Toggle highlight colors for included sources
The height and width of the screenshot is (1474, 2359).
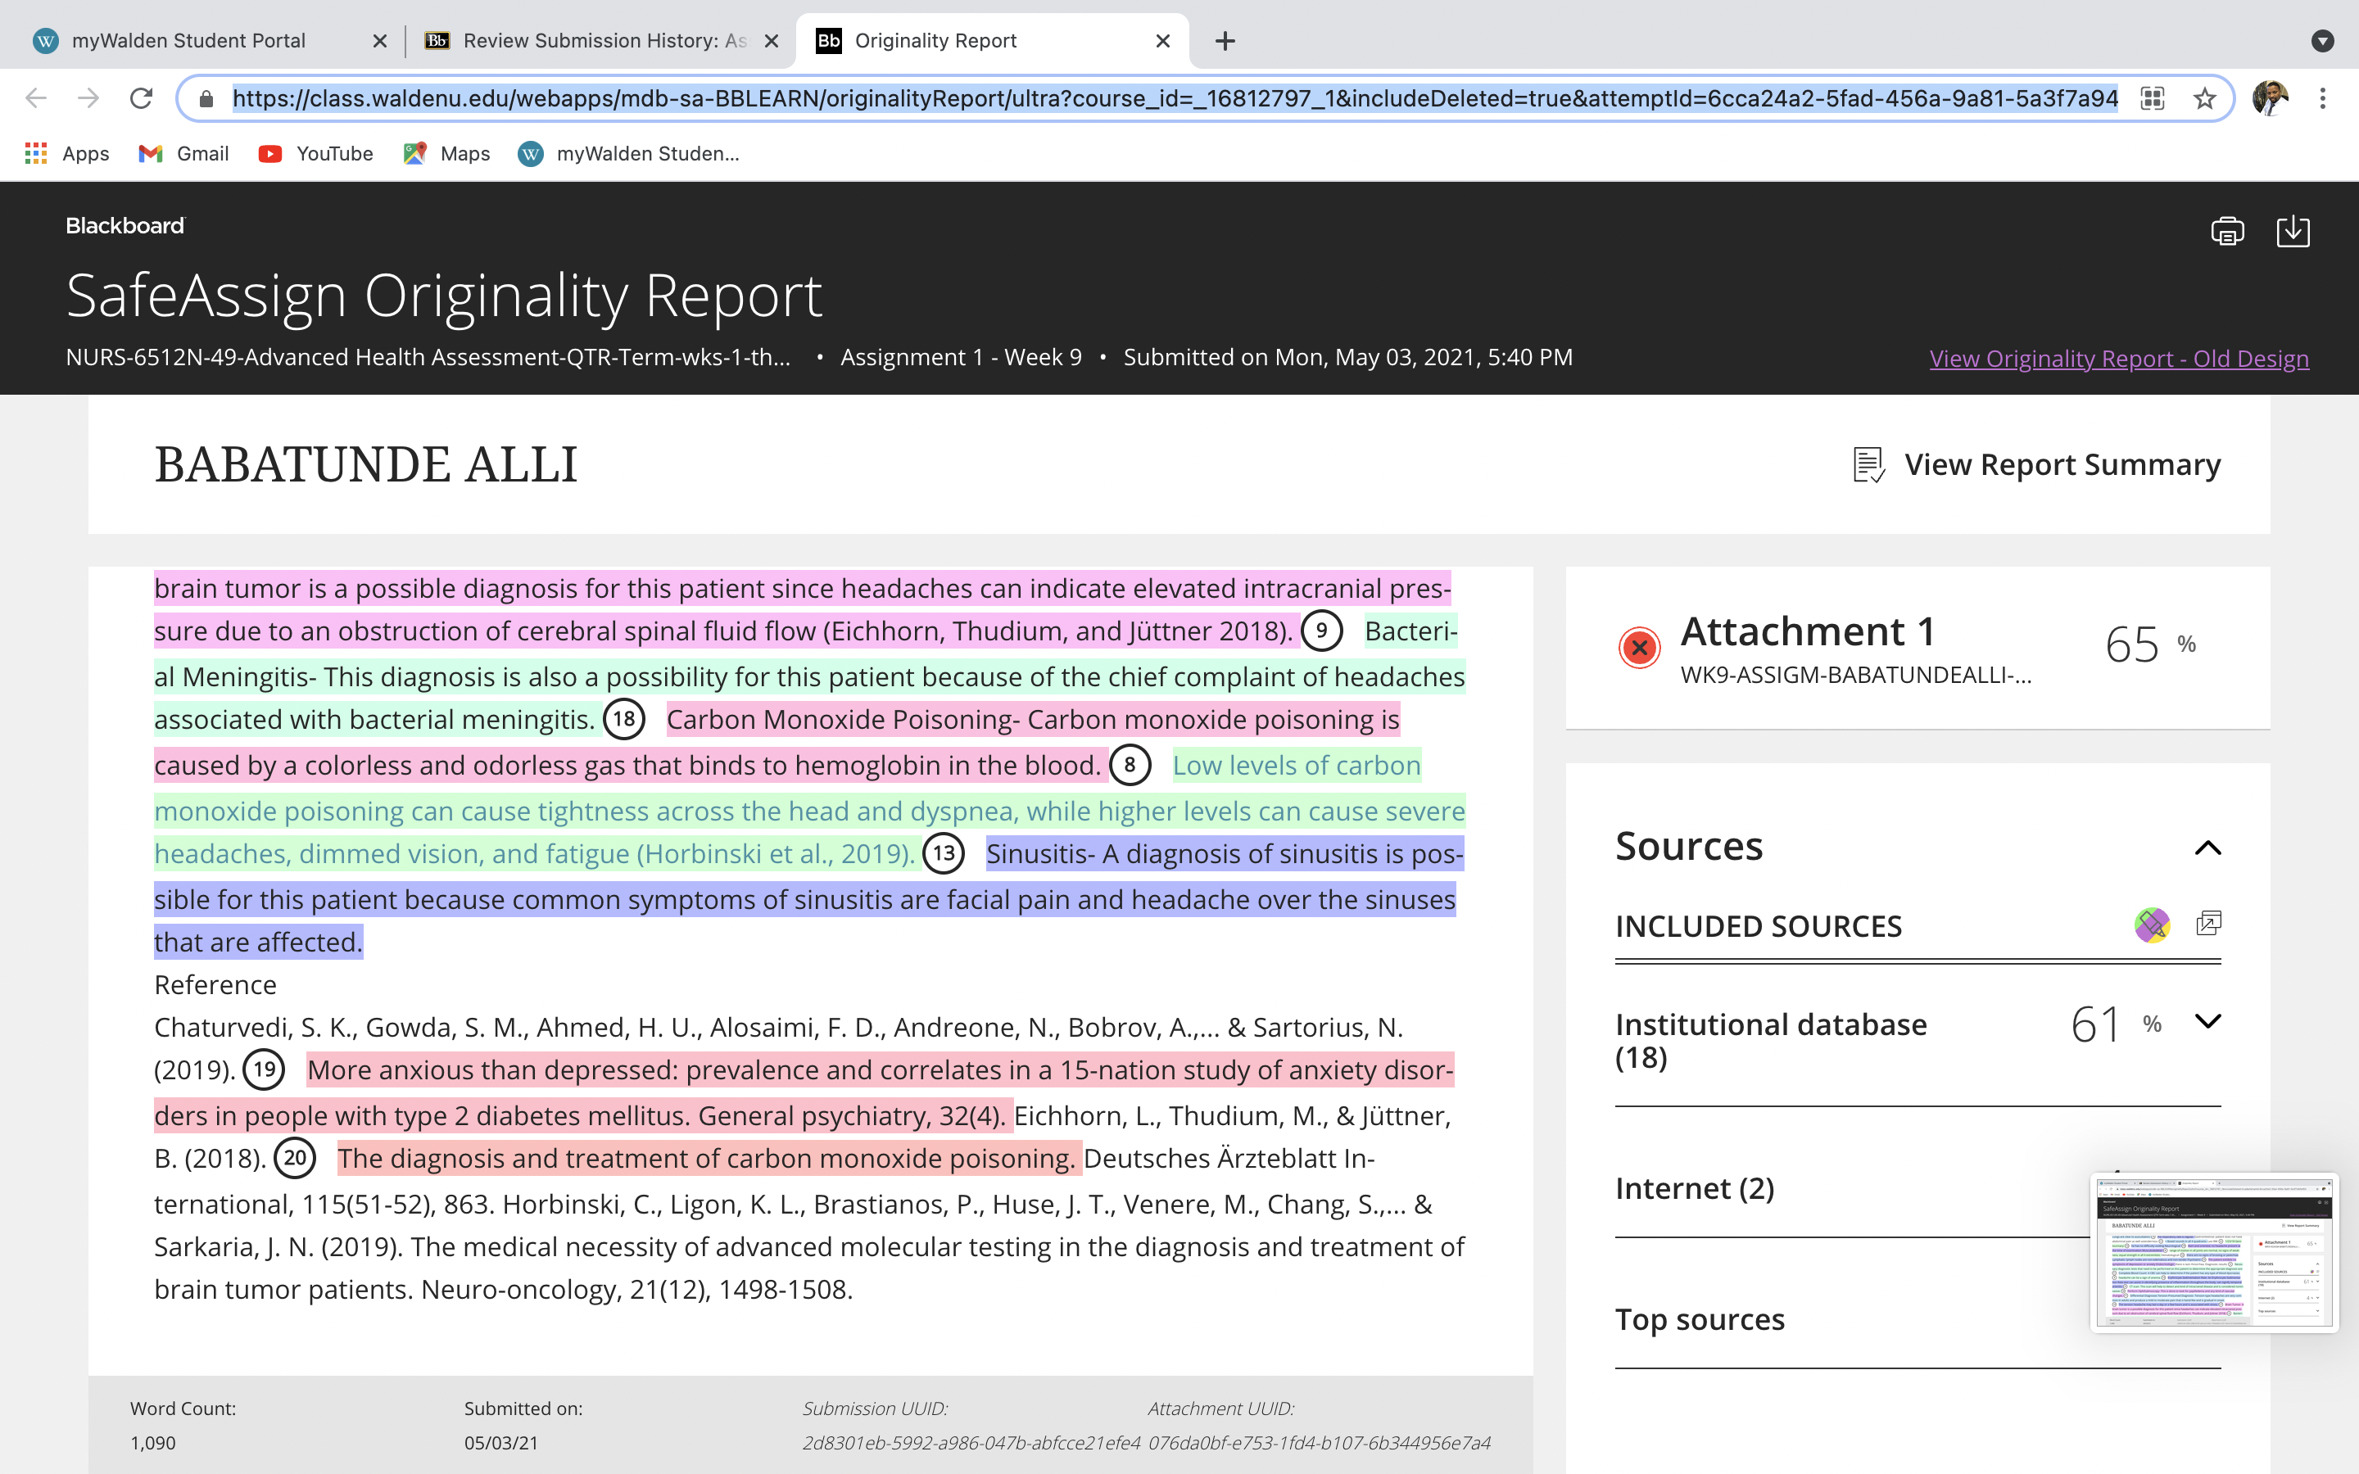tap(2152, 925)
